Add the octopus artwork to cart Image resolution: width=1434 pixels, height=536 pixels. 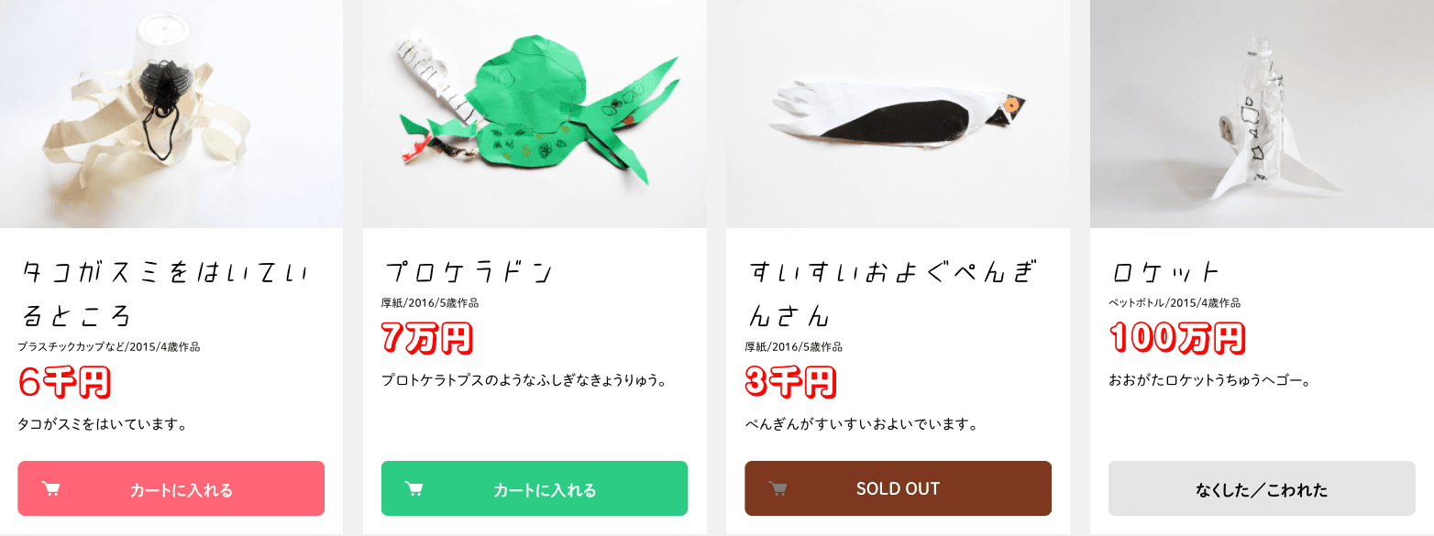[171, 488]
